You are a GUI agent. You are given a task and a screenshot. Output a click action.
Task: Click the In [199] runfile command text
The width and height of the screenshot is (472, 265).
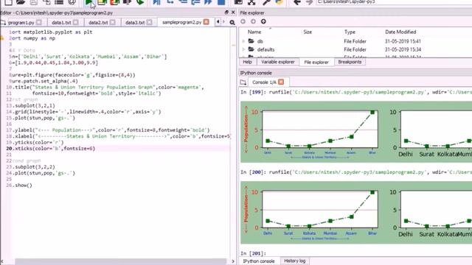pos(370,92)
